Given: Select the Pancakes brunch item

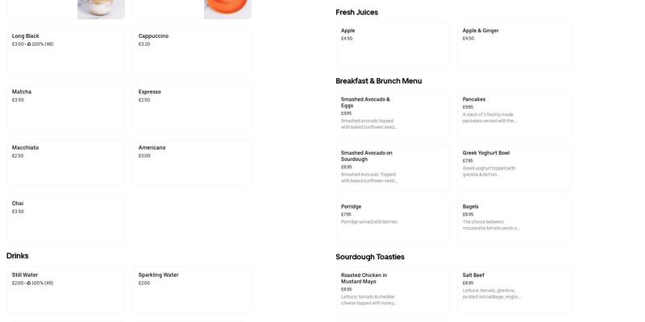Looking at the screenshot, I should 514,114.
